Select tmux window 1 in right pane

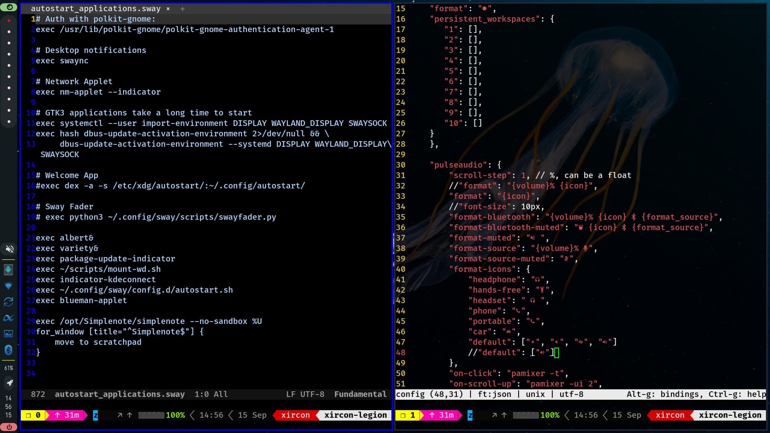click(408, 415)
